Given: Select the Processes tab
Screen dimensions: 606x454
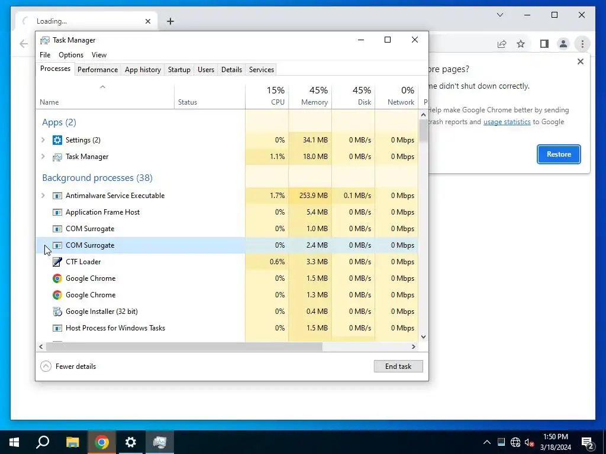Looking at the screenshot, I should [x=55, y=69].
